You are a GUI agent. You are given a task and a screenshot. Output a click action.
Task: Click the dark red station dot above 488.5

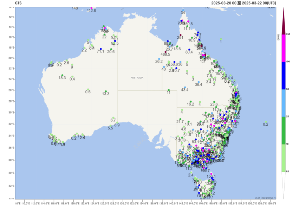tap(165, 52)
